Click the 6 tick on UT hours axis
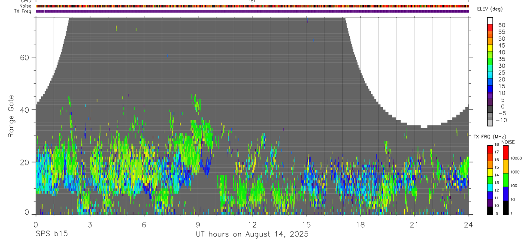This screenshot has width=527, height=243. [x=144, y=225]
